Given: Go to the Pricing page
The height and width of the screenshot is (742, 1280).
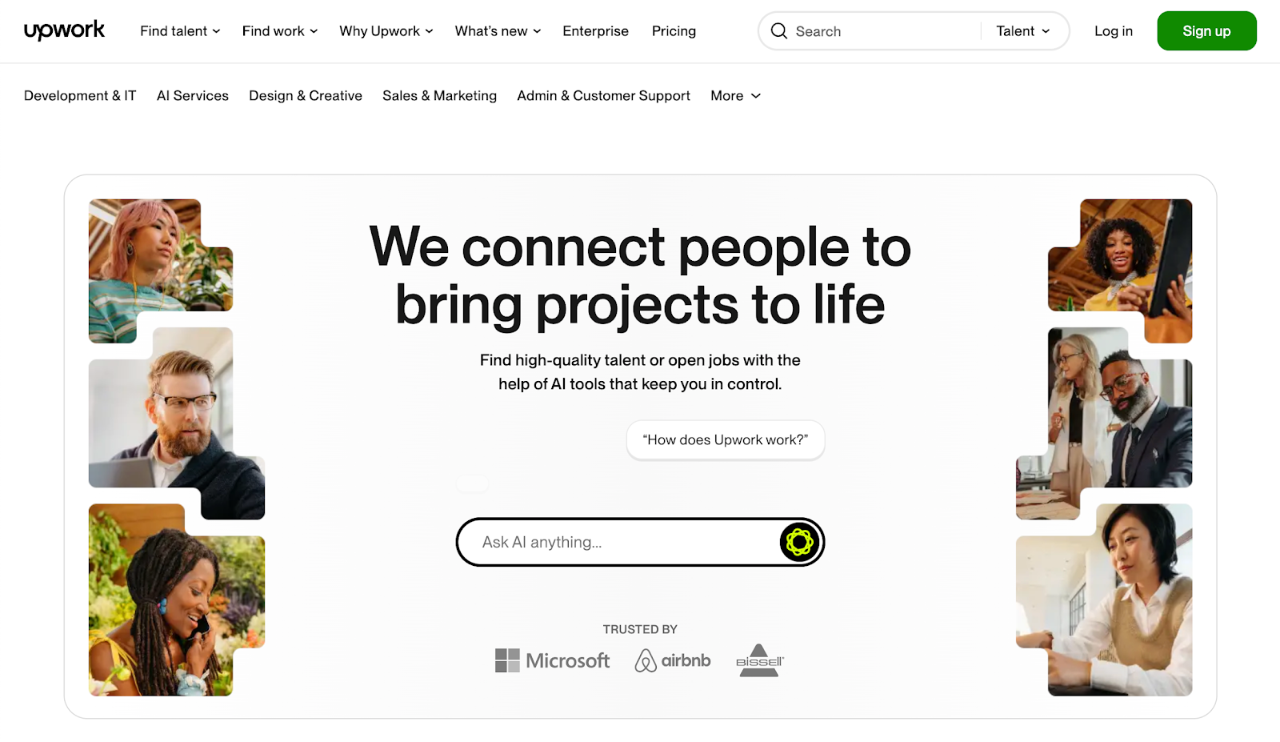Looking at the screenshot, I should pyautogui.click(x=674, y=31).
